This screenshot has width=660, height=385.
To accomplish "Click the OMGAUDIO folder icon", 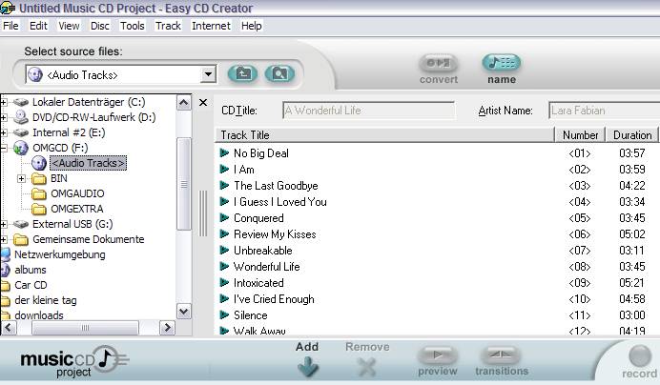I will coord(39,193).
